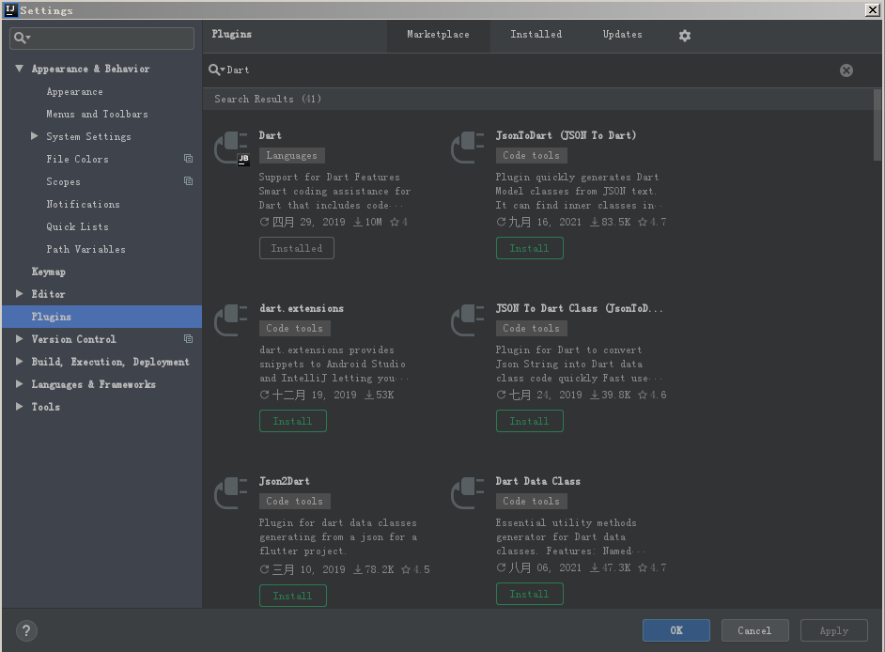Click the Scopes project-level icon
This screenshot has width=885, height=652.
tap(189, 181)
